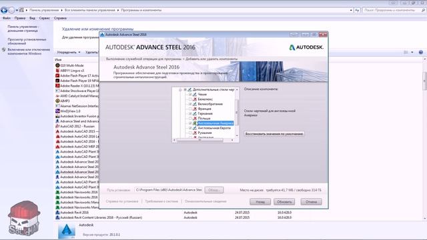The height and width of the screenshot is (240, 427).
Task: Click the component tree scroll-up arrow
Action: [x=237, y=89]
